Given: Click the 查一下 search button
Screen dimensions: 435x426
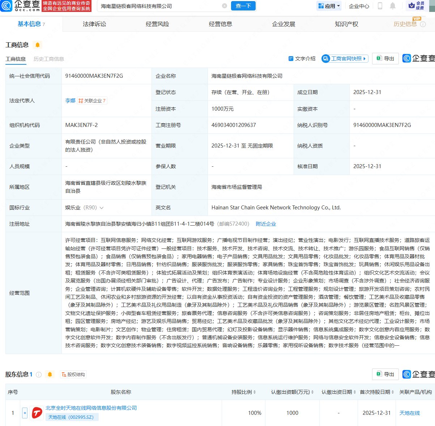Looking at the screenshot, I should pyautogui.click(x=243, y=6).
